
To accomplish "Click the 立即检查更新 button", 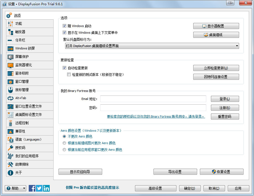I will [216, 68].
